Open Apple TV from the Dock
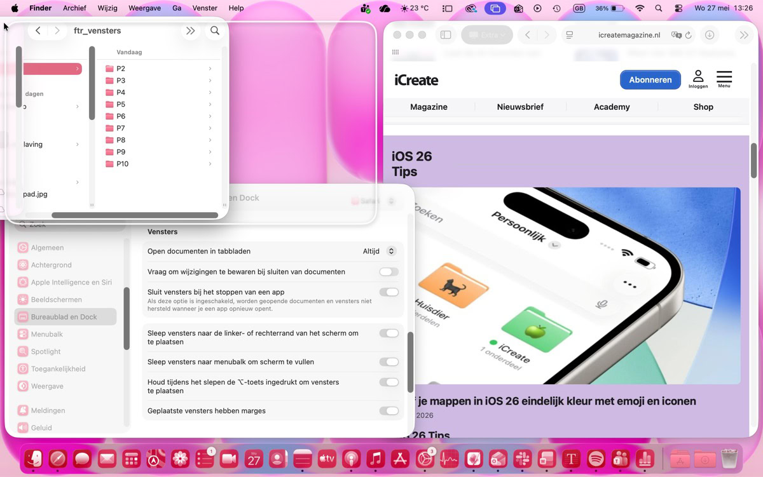Screen dimensions: 763x477 (327, 459)
